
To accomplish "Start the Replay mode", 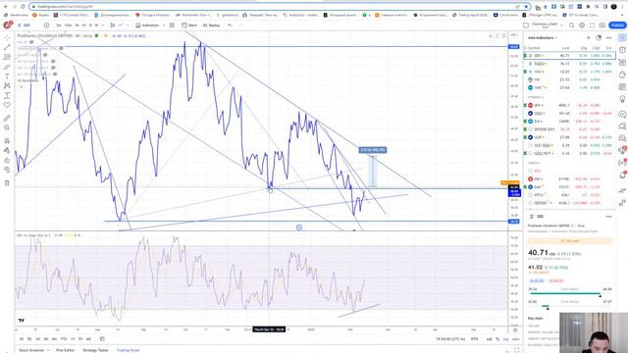I will 211,25.
